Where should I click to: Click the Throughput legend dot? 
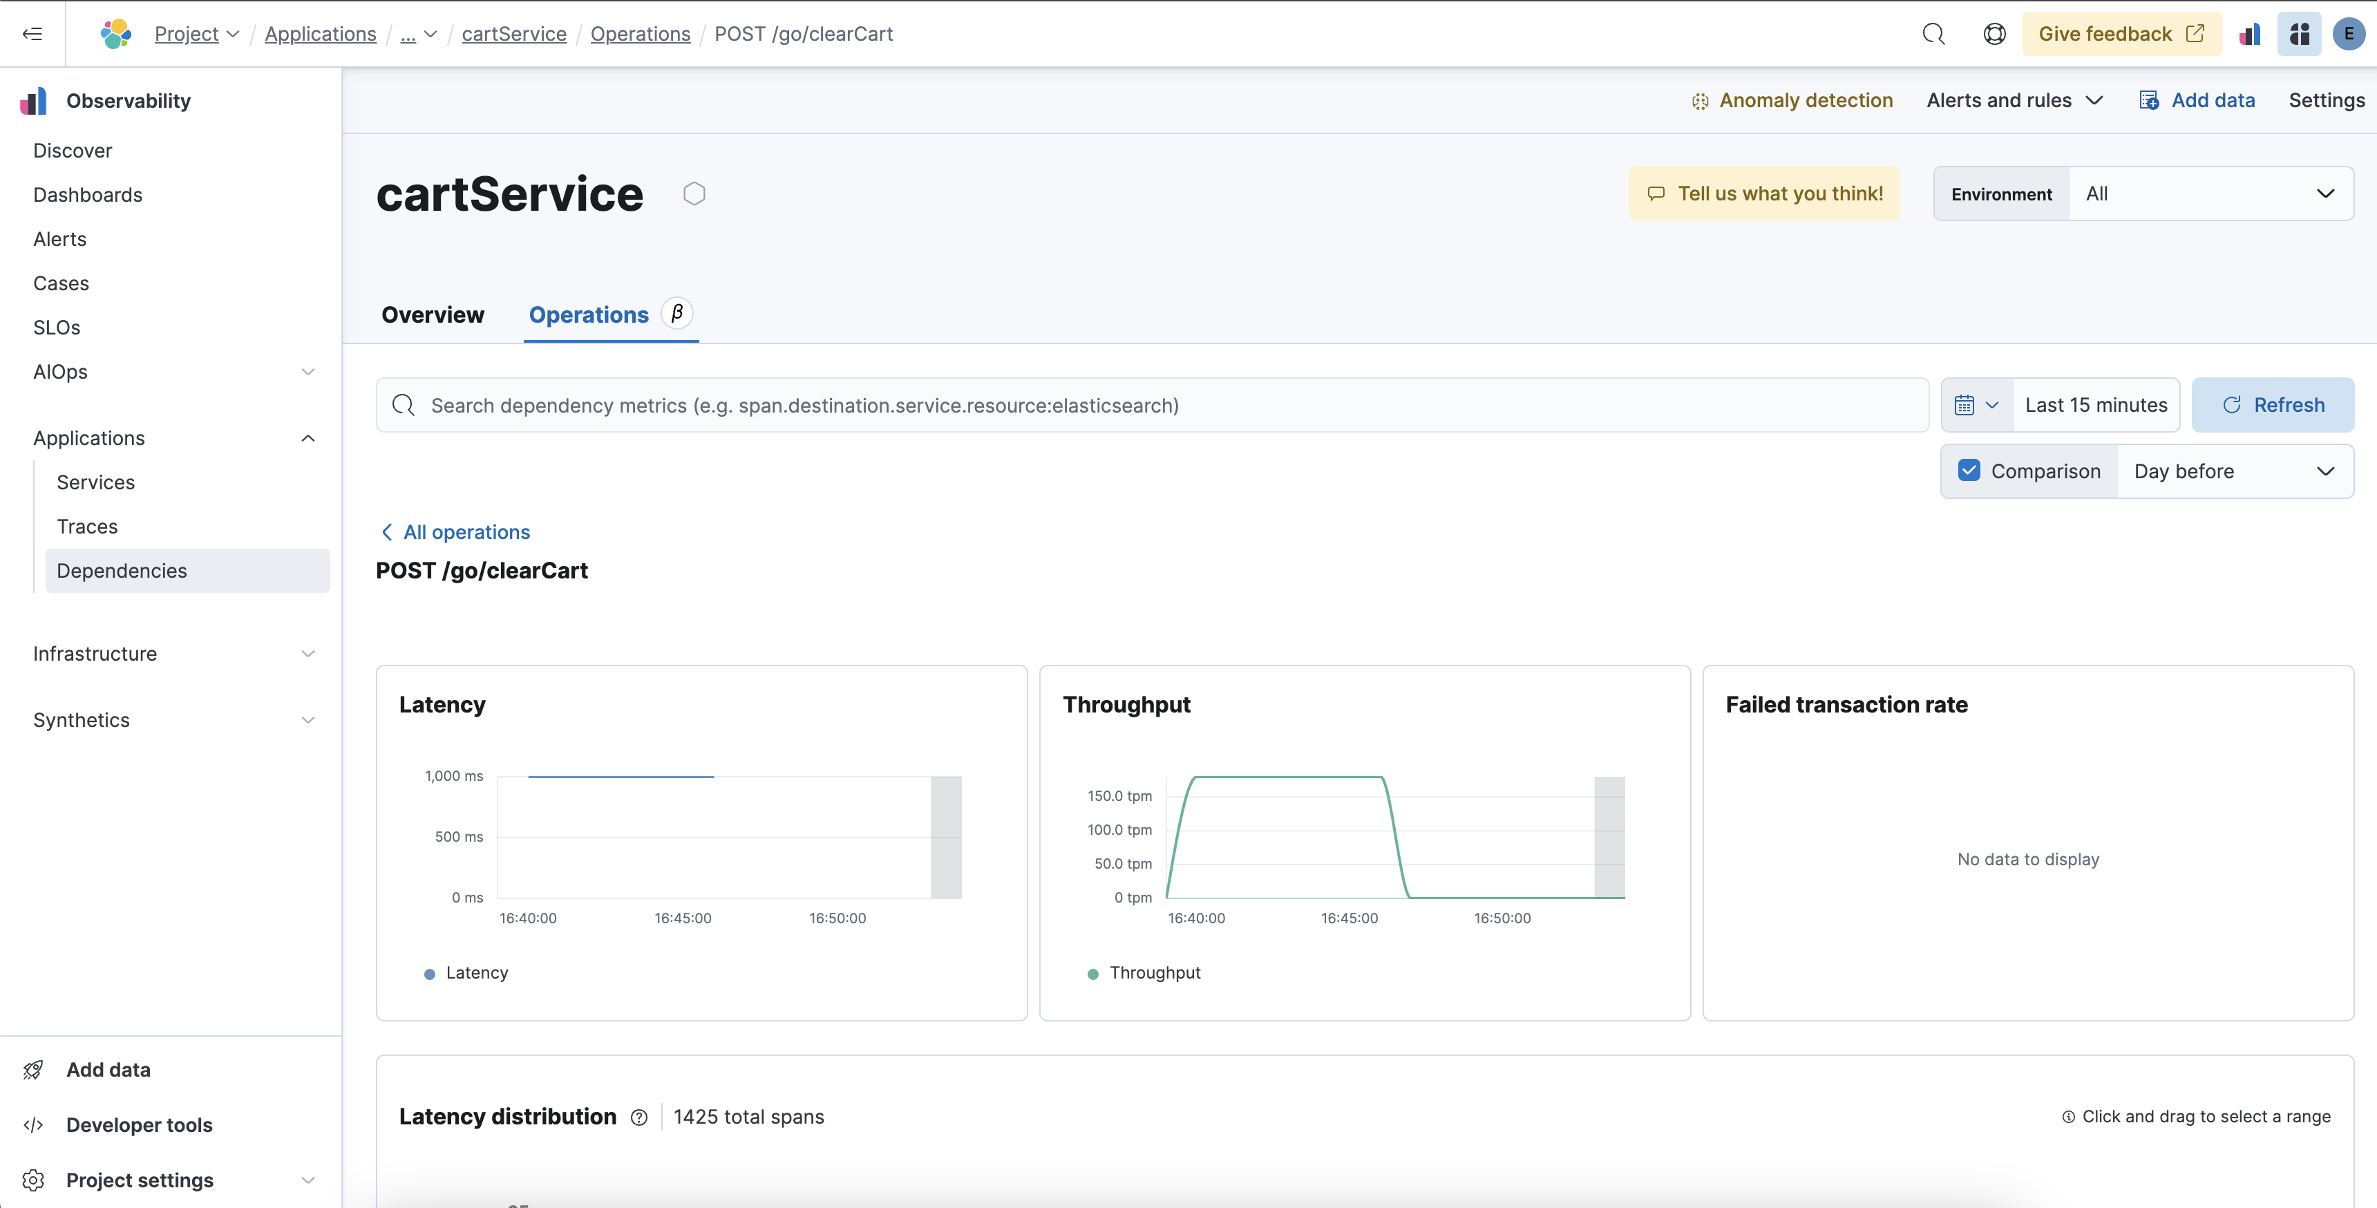coord(1092,974)
